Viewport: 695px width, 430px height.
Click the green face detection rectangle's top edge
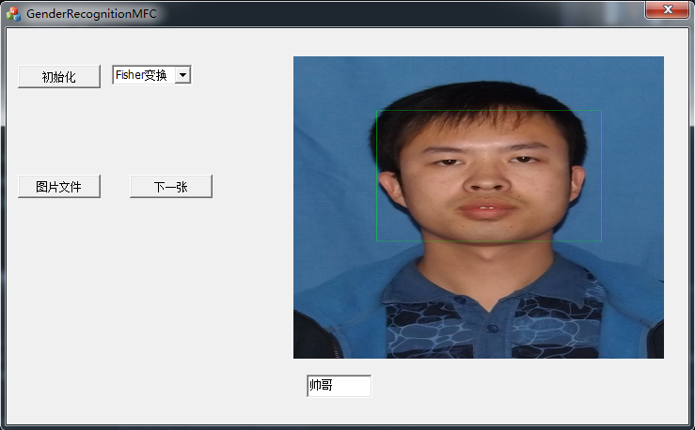click(489, 111)
